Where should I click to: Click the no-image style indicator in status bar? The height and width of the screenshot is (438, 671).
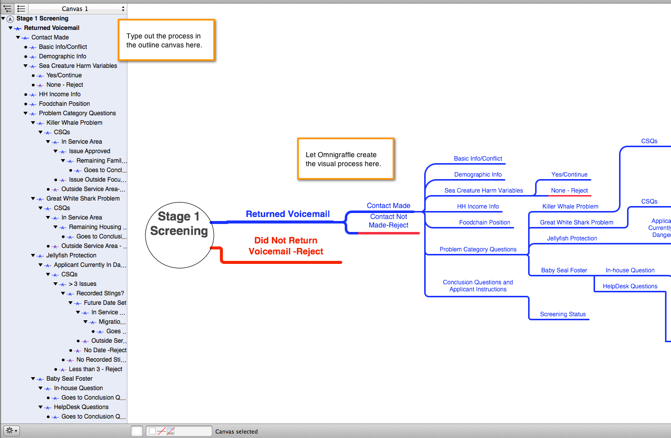click(x=171, y=431)
